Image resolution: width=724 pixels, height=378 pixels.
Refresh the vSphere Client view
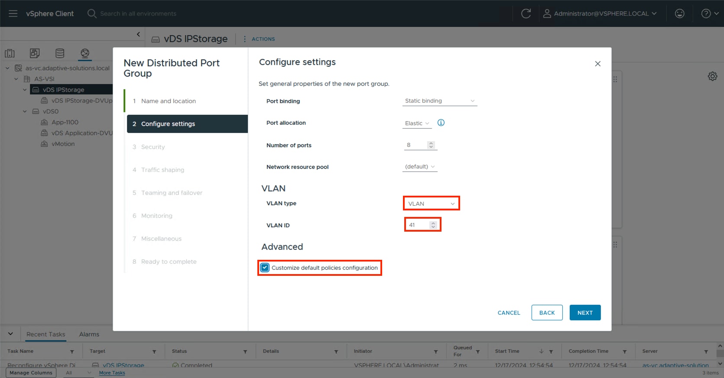[x=526, y=13]
